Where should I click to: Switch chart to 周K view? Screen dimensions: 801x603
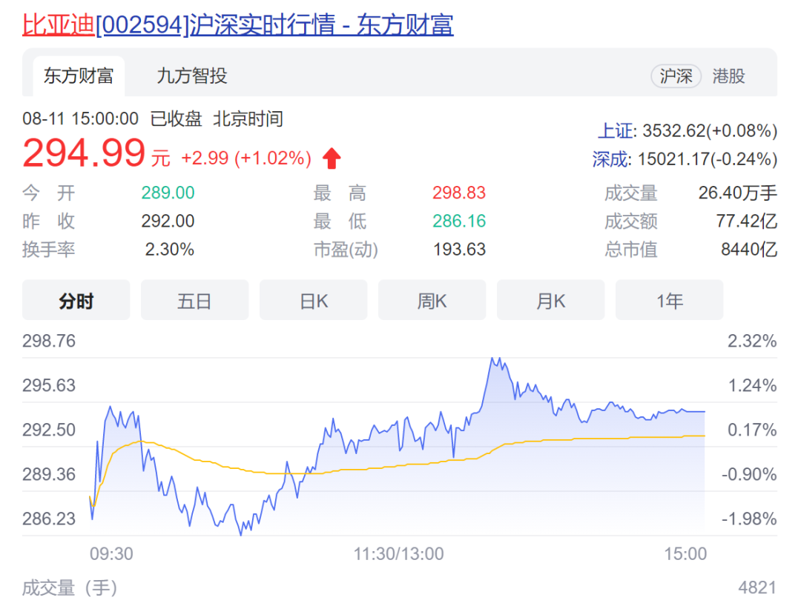432,300
